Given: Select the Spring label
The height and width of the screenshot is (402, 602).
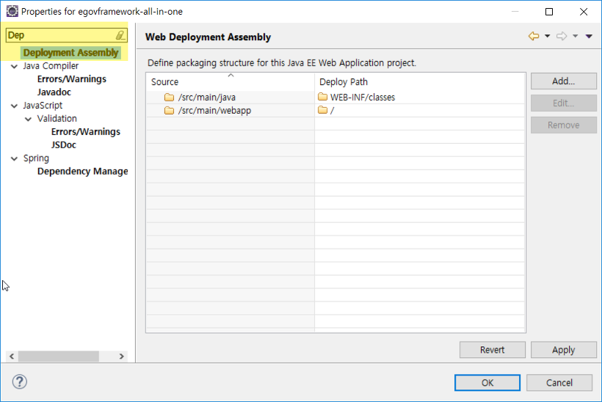Looking at the screenshot, I should 36,158.
